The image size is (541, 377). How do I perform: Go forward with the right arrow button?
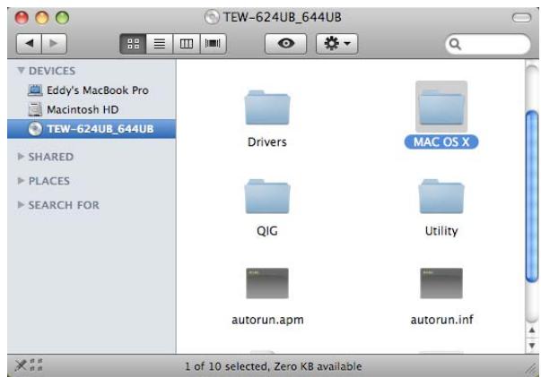54,44
